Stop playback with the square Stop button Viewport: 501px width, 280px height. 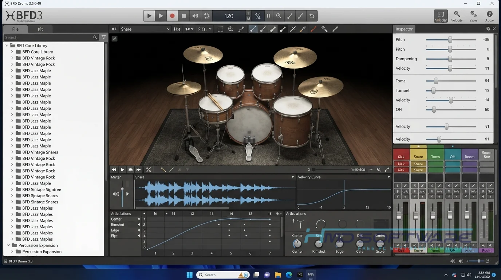(184, 16)
